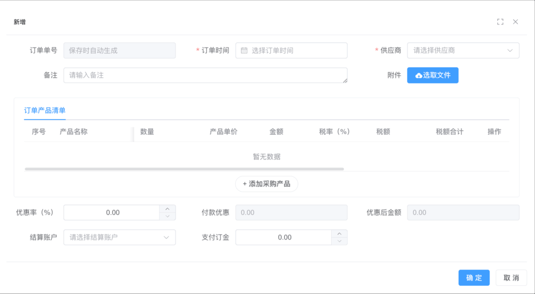
Task: Click the 支付订金 amount input field
Action: (x=284, y=238)
